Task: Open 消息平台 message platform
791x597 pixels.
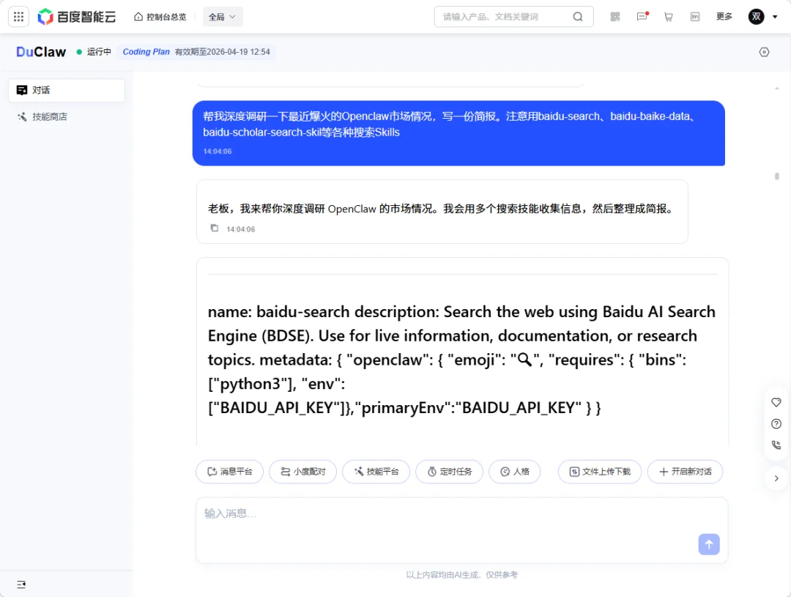Action: click(x=229, y=471)
